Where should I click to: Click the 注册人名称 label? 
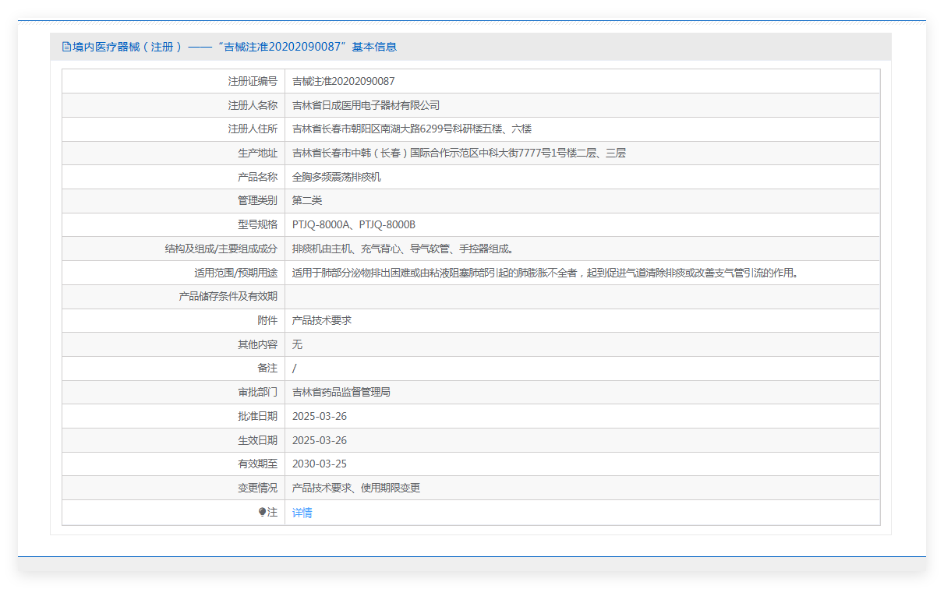[253, 105]
